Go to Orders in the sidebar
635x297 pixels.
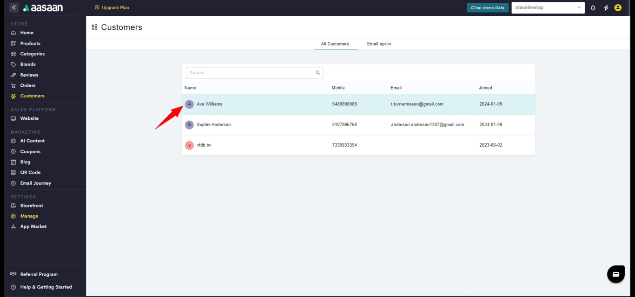pyautogui.click(x=28, y=85)
